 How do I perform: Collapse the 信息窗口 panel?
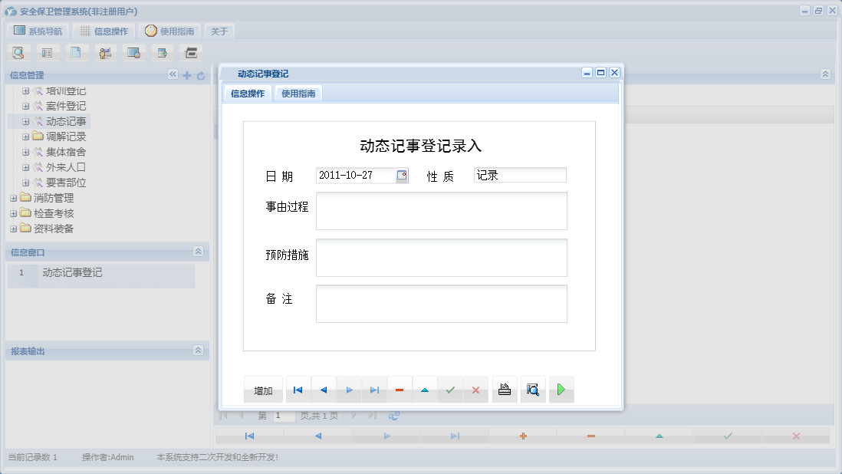pos(198,252)
